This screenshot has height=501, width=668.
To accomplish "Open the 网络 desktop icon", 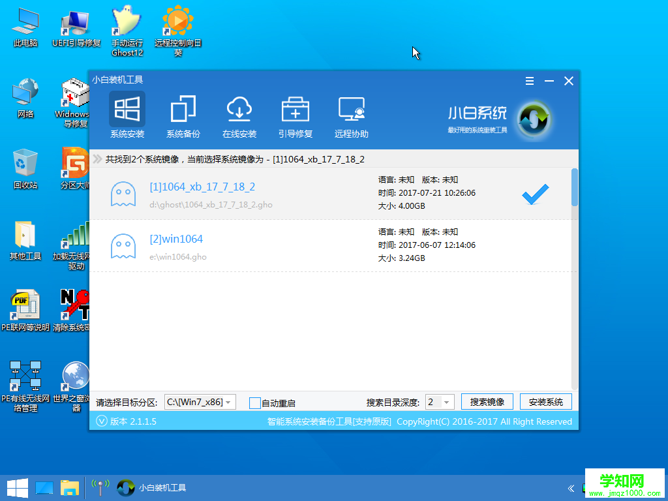I will coord(25,98).
